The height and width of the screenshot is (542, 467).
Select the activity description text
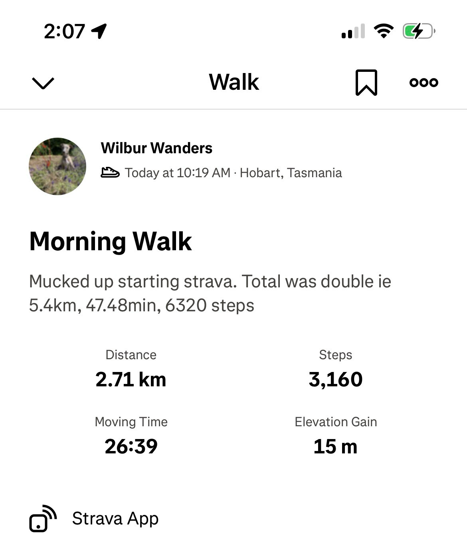(x=210, y=293)
